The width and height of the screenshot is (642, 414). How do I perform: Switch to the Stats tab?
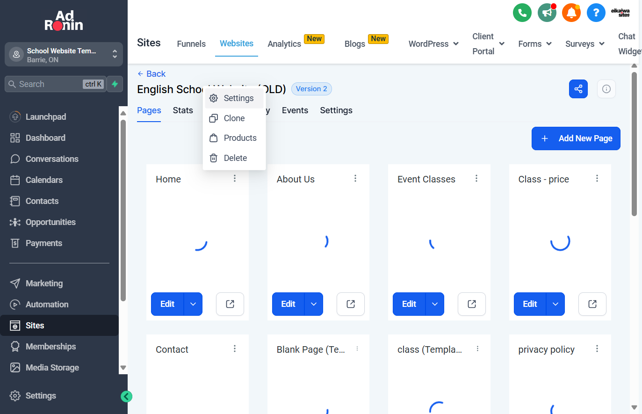point(183,110)
